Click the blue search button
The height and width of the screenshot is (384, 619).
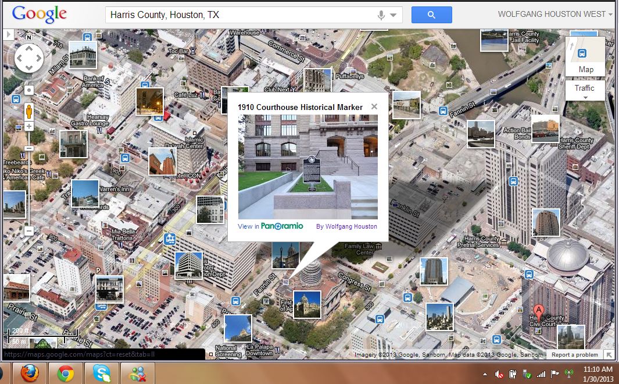[431, 15]
